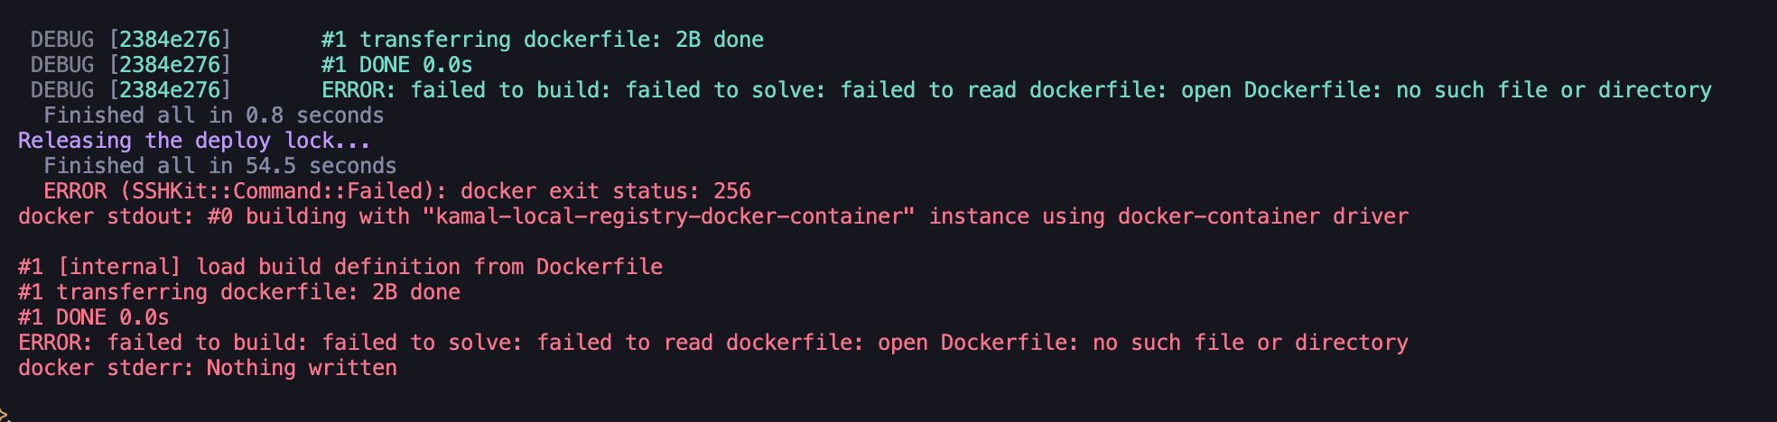Click the DEBUG prefix on the third line
Viewport: 1777px width, 422px height.
click(61, 90)
